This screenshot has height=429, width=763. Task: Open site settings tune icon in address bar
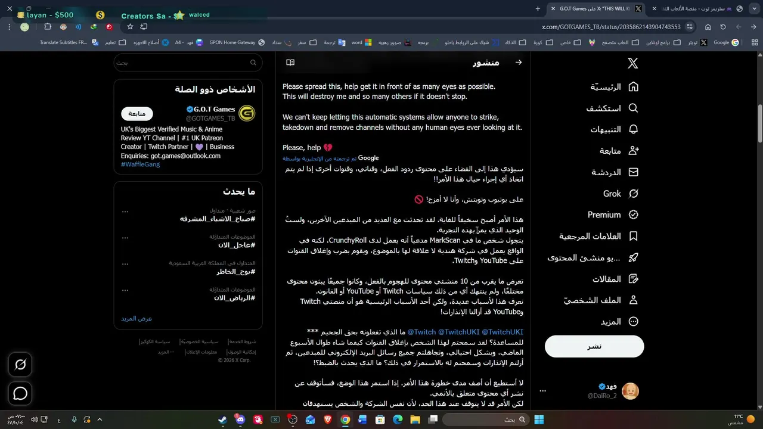690,27
